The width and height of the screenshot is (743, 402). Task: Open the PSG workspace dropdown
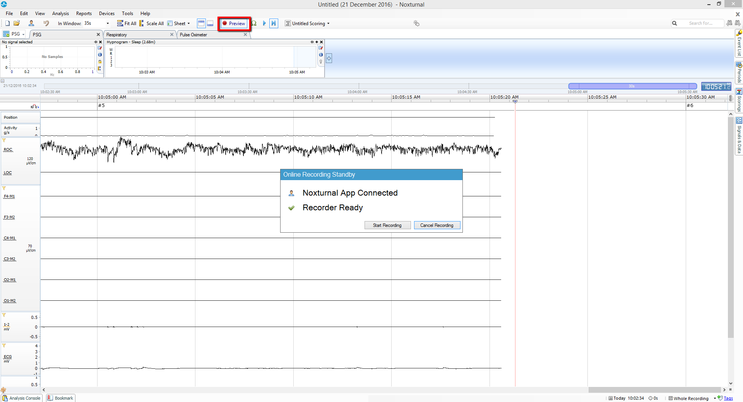coord(14,34)
